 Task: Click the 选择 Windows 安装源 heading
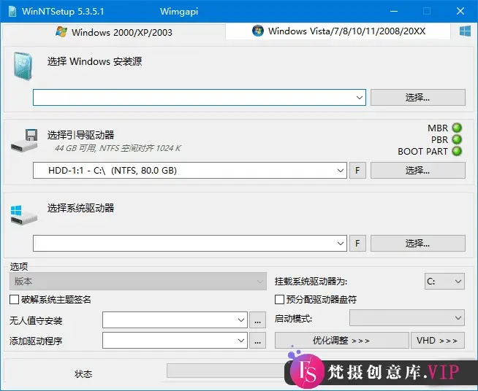[94, 61]
